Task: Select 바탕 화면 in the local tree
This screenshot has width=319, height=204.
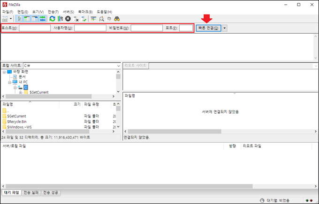Action: click(x=21, y=72)
